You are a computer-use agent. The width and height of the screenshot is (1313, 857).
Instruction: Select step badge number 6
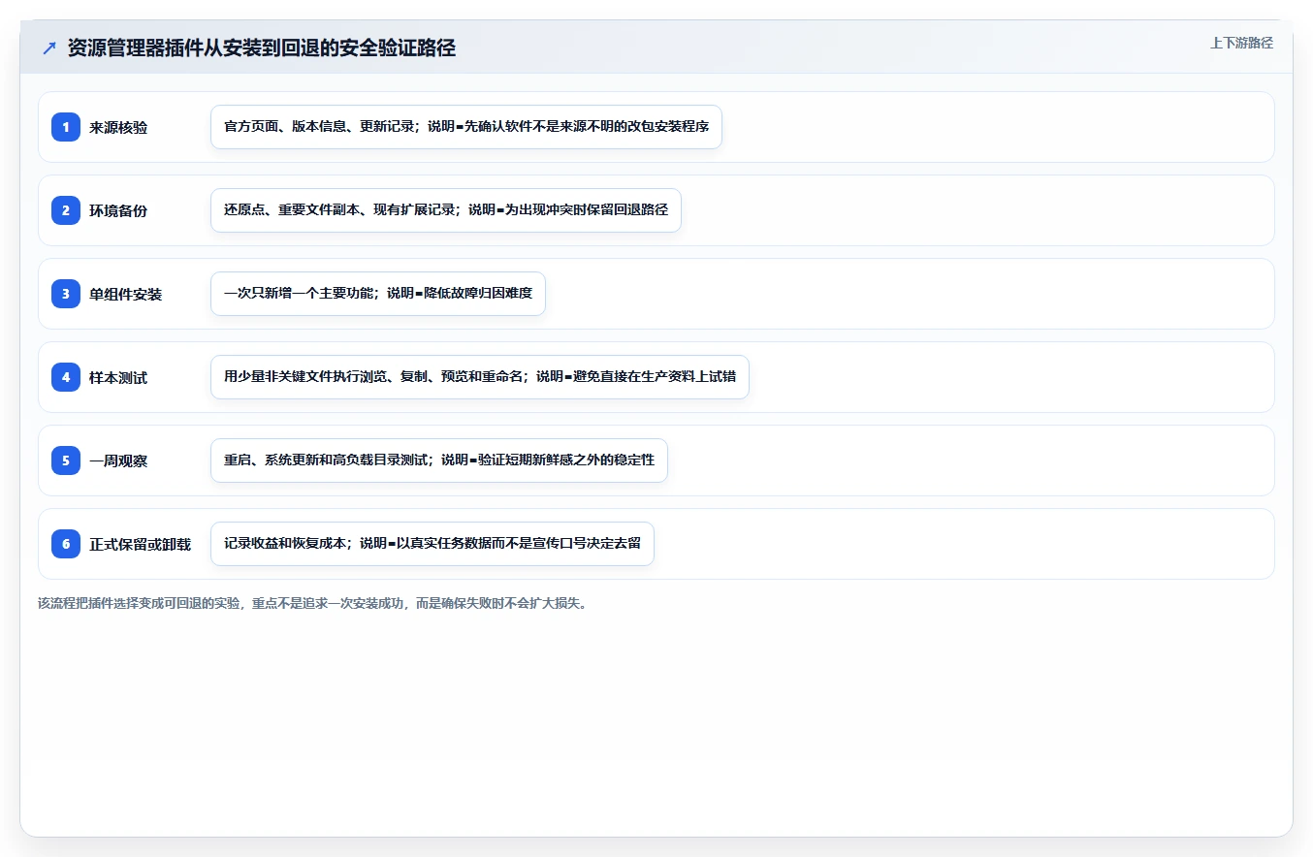tap(66, 544)
